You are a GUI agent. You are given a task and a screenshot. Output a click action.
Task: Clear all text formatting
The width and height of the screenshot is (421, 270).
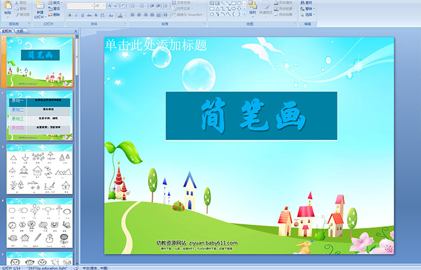click(123, 5)
